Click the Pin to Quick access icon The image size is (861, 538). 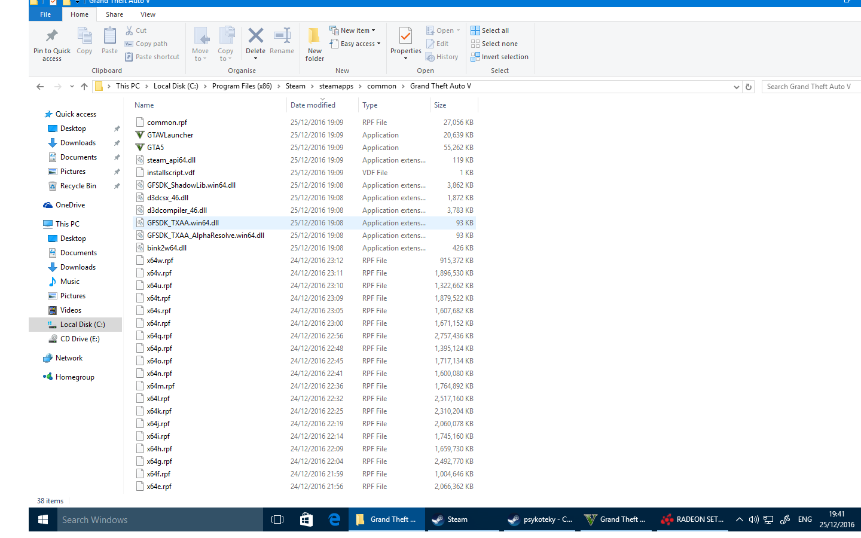52,36
